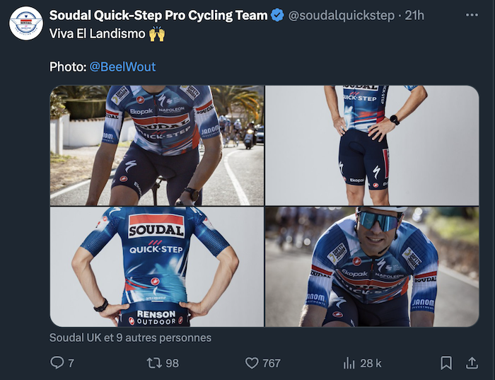Open the 21h timestamp link
495x380 pixels.
click(x=414, y=15)
